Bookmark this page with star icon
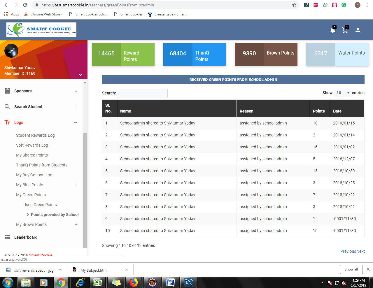 pos(294,5)
